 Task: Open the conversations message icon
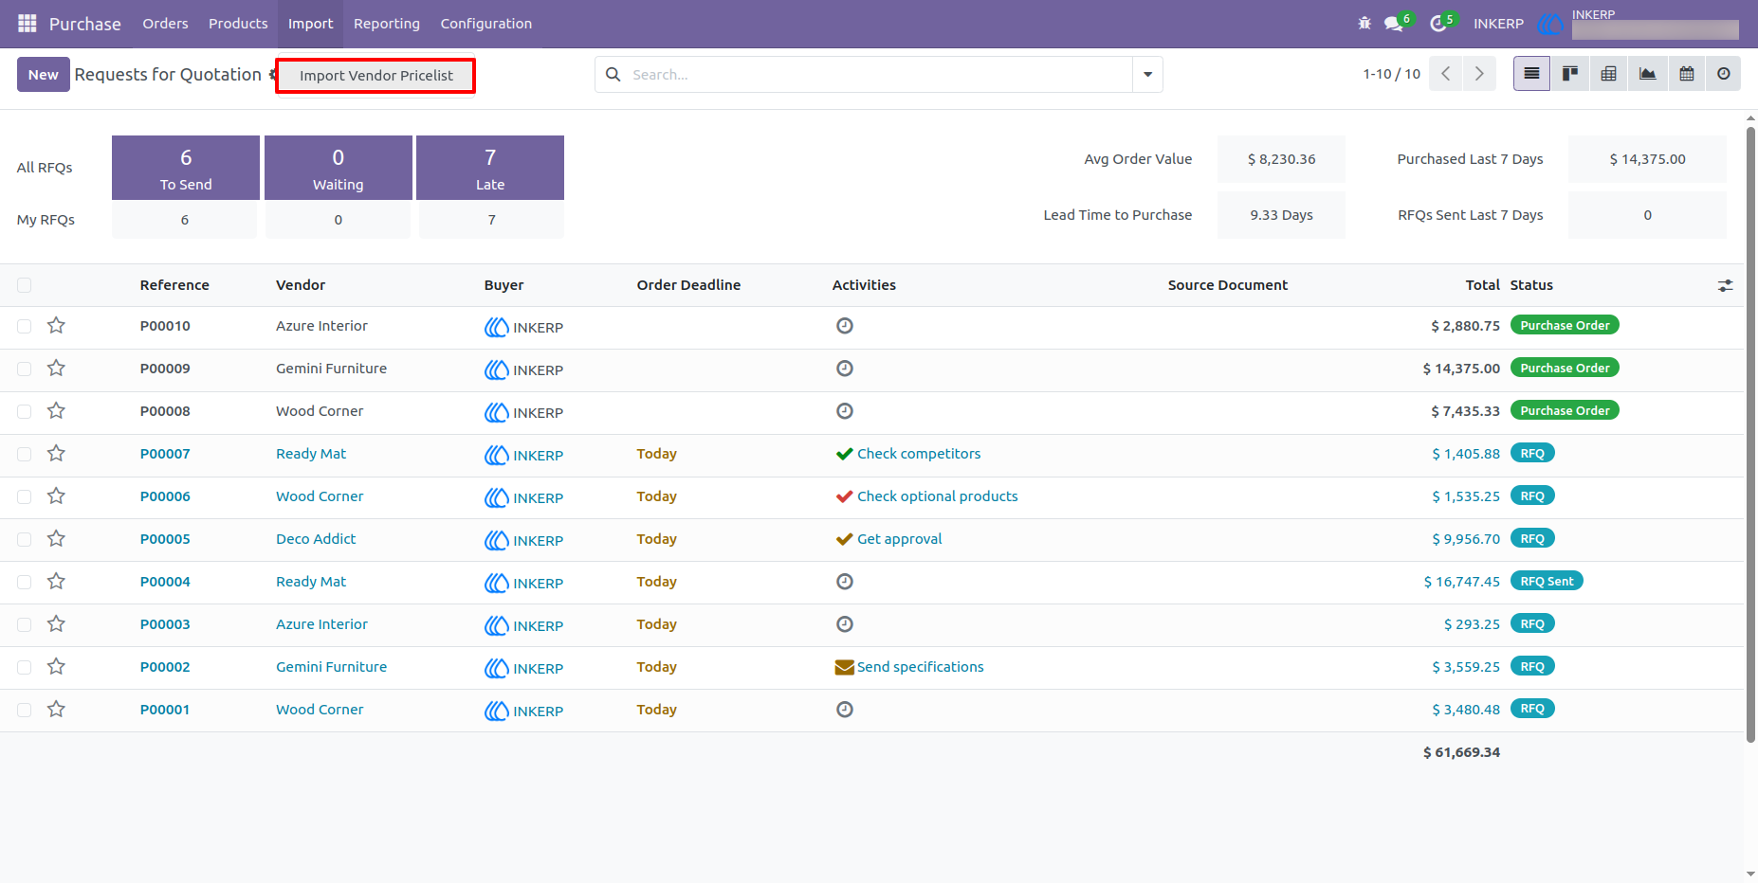click(x=1394, y=24)
